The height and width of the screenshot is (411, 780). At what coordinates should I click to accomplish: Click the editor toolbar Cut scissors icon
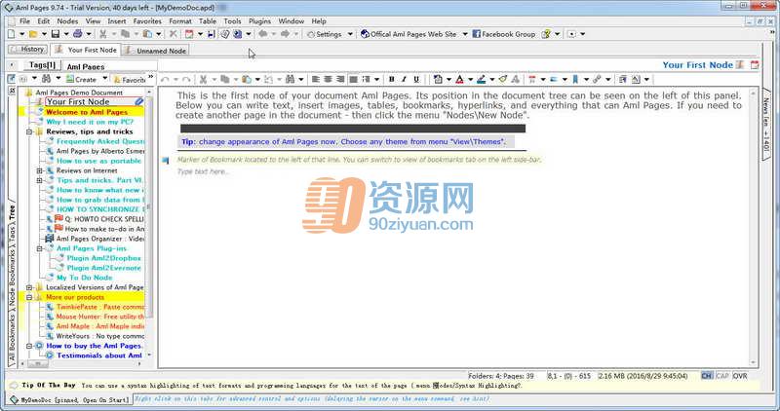[x=203, y=79]
